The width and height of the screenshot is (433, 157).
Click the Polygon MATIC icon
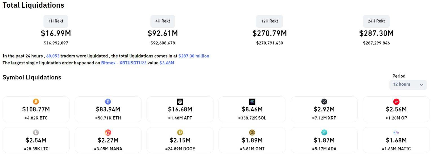[396, 132]
